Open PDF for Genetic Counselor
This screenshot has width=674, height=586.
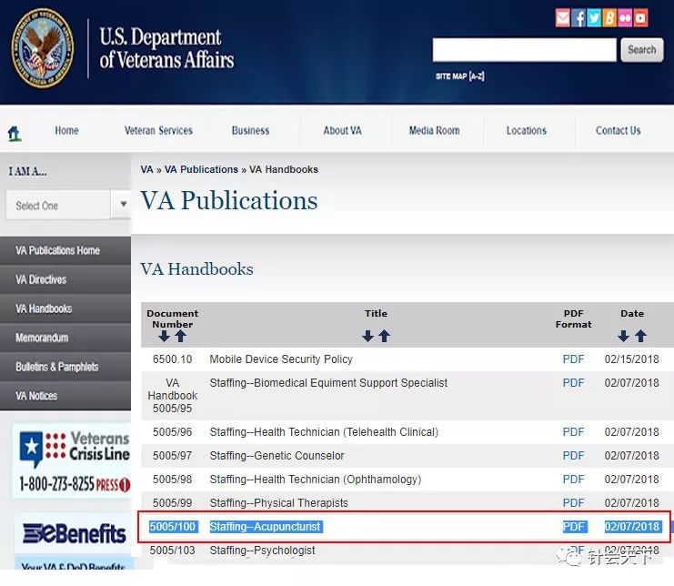pos(573,455)
